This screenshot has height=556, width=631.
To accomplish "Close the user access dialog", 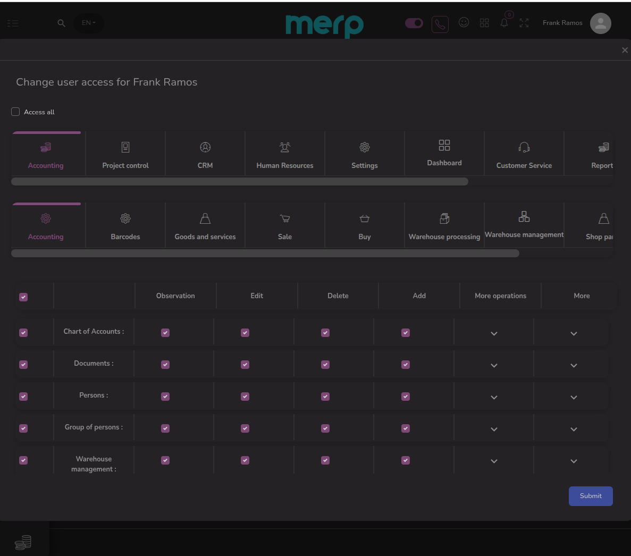I will [x=625, y=50].
